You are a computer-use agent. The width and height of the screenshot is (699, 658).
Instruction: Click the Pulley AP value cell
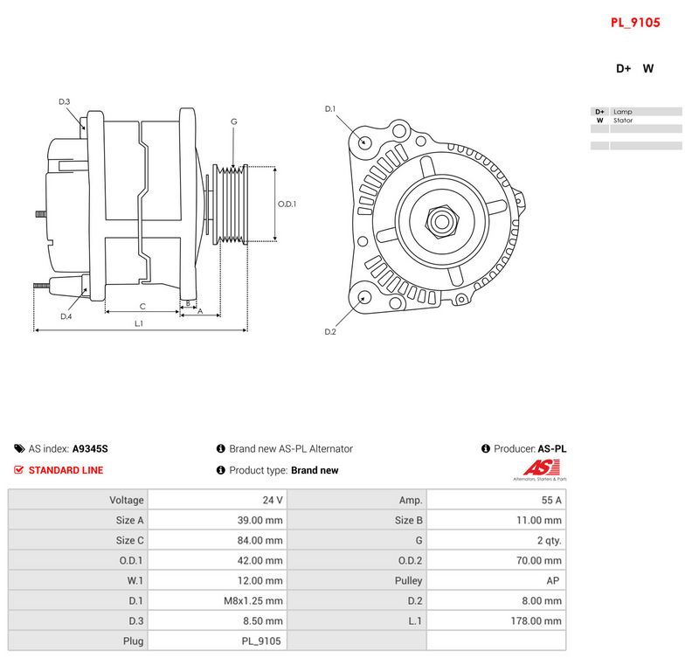(x=496, y=580)
